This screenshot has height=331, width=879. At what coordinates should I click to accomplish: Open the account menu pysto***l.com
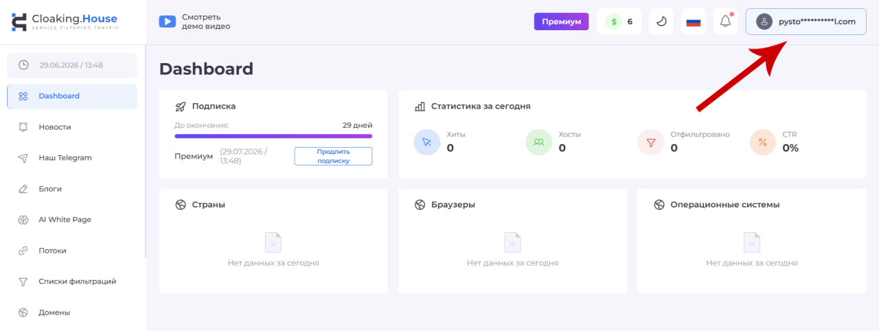pyautogui.click(x=806, y=21)
